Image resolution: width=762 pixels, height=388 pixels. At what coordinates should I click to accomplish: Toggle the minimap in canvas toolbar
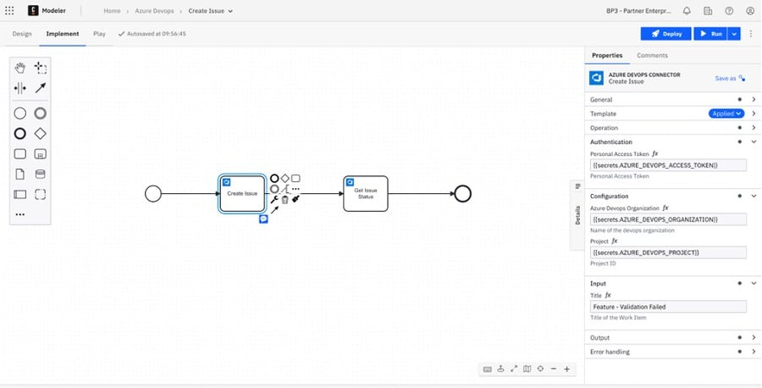click(527, 369)
